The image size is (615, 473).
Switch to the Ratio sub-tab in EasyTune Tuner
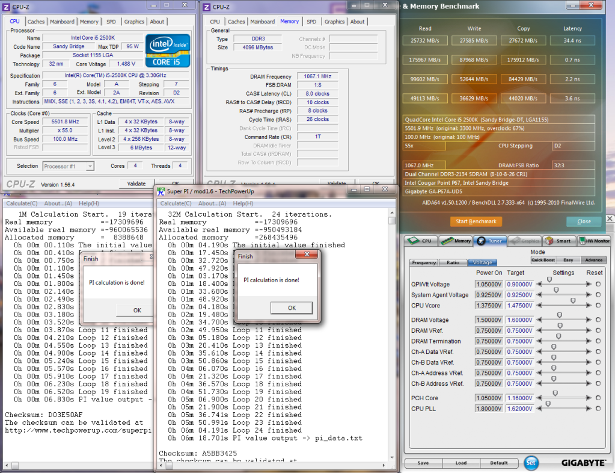[x=453, y=262]
